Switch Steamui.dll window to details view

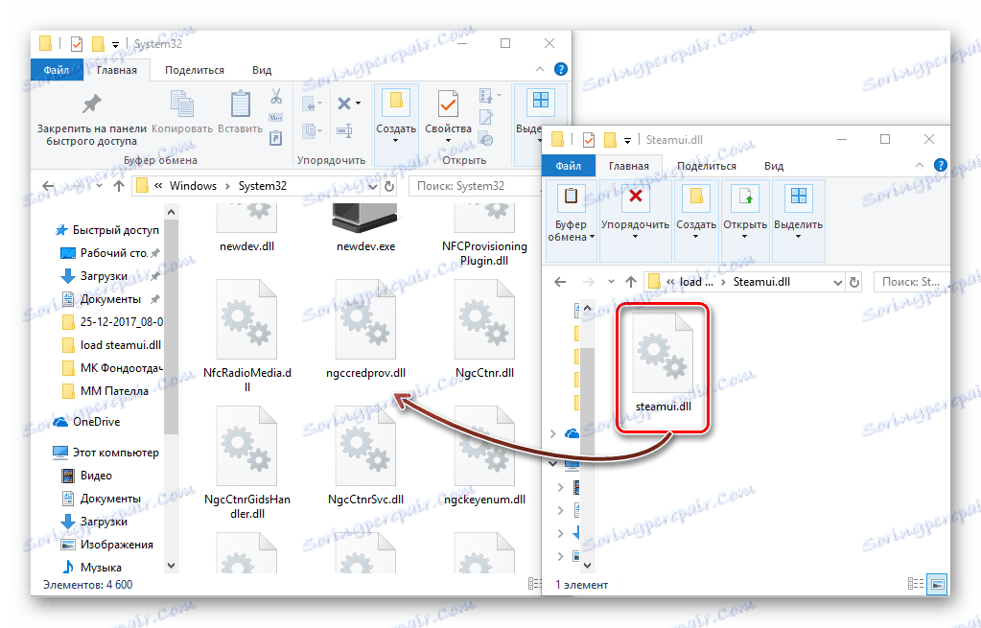[x=916, y=584]
